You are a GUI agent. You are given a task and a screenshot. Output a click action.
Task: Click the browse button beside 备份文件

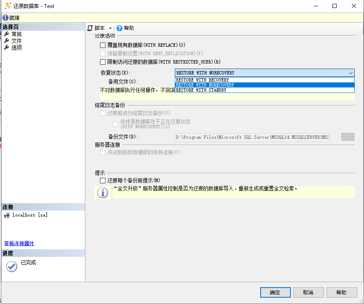348,137
